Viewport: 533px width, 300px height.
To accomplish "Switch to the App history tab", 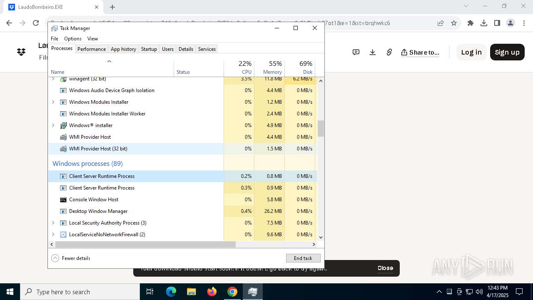I will click(123, 49).
